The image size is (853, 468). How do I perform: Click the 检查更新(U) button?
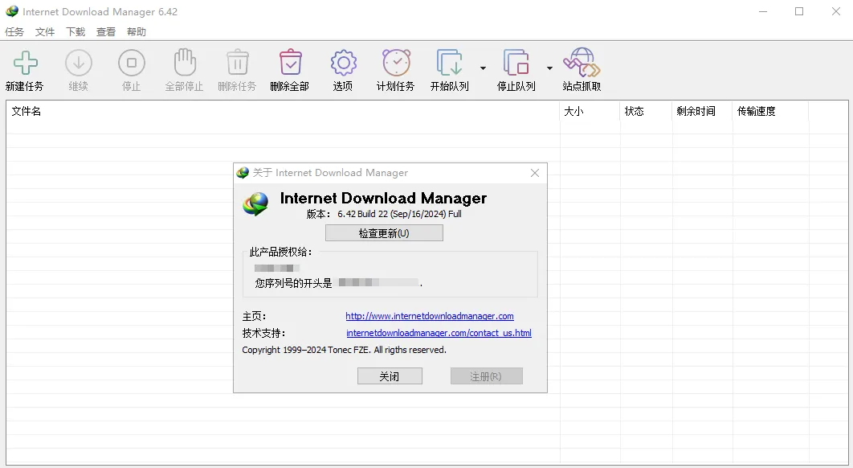[384, 233]
